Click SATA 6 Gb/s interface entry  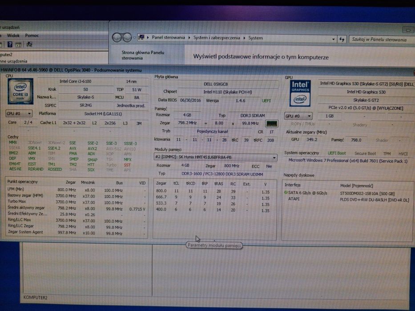[x=307, y=193]
